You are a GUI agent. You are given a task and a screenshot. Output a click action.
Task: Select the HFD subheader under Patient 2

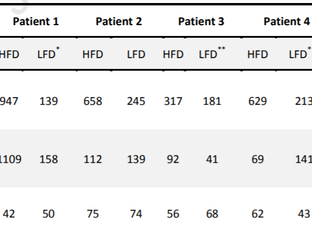93,55
